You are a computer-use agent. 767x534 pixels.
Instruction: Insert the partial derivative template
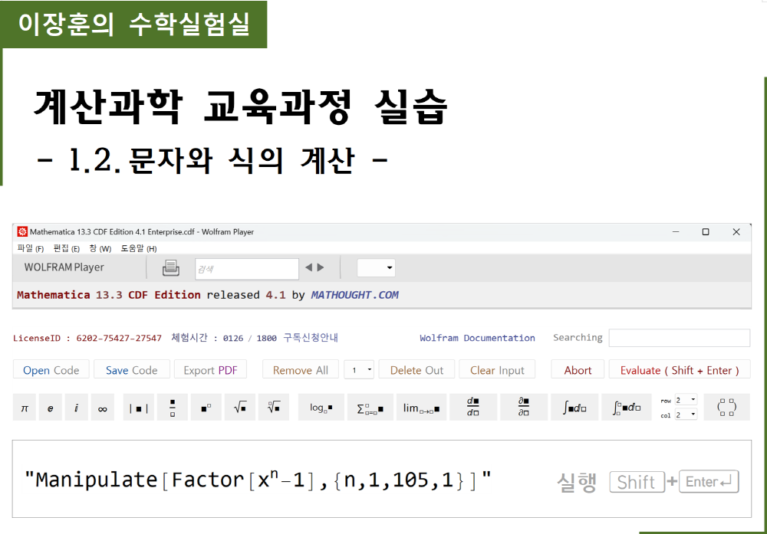pos(523,408)
